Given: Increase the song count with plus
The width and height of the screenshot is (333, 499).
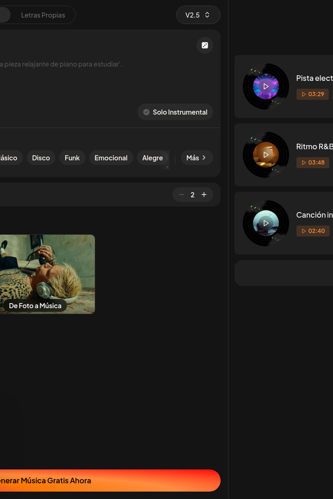Looking at the screenshot, I should coord(204,195).
